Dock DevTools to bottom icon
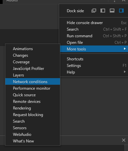 click(x=112, y=11)
